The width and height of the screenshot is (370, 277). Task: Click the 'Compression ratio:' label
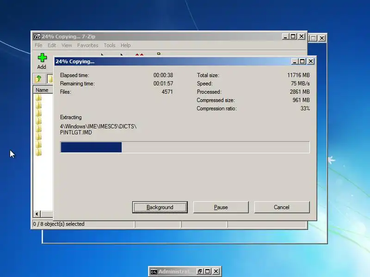point(216,108)
